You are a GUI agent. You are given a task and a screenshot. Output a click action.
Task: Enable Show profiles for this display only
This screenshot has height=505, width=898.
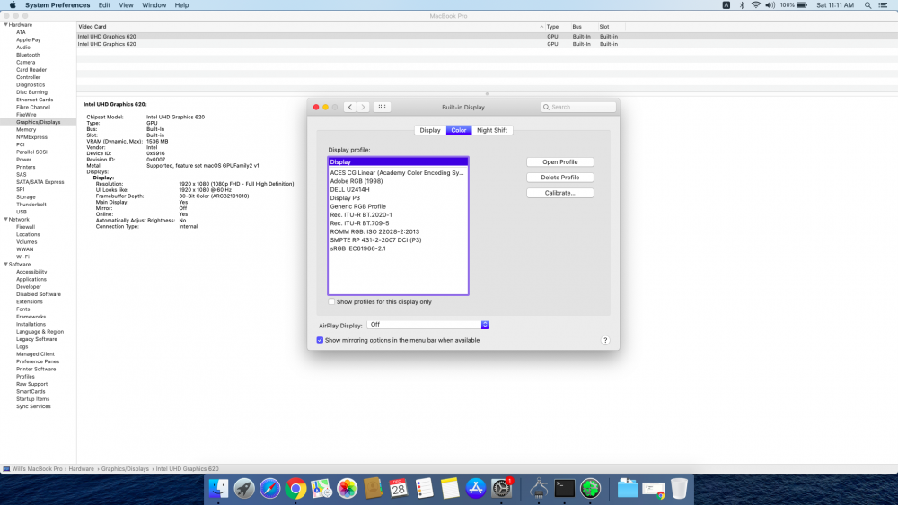click(x=331, y=302)
